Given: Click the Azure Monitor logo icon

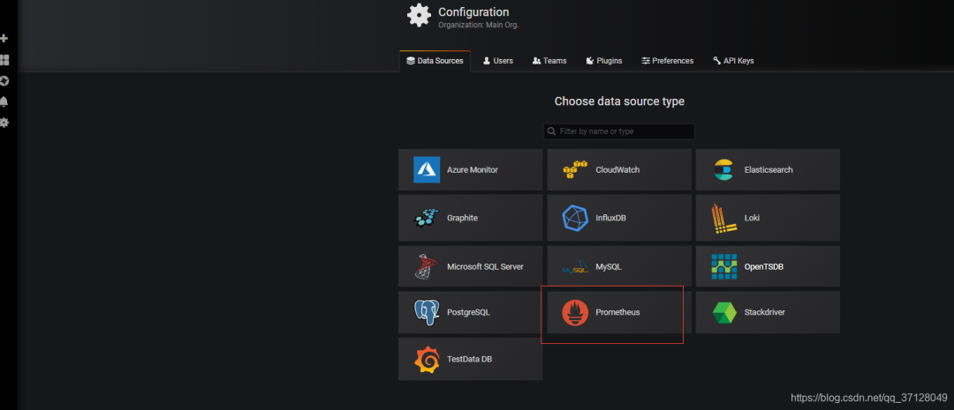Looking at the screenshot, I should tap(427, 169).
